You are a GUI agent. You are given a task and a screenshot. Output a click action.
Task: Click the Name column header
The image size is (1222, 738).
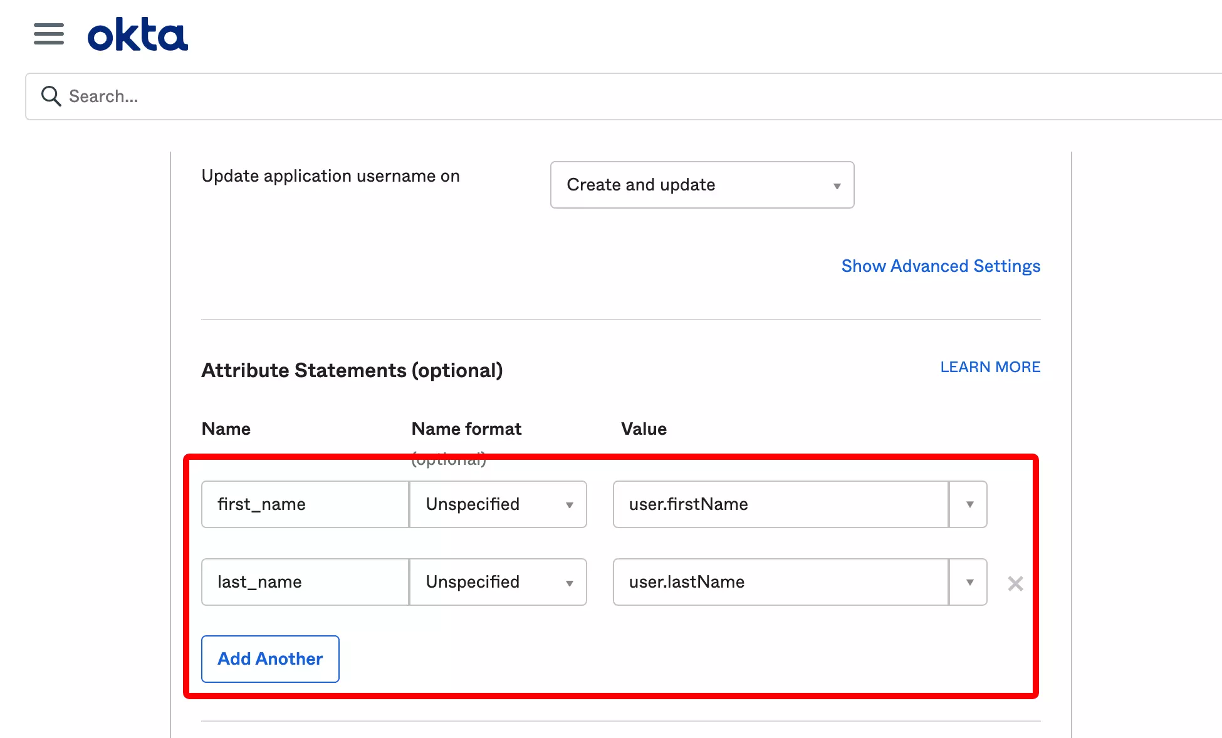[x=226, y=429]
